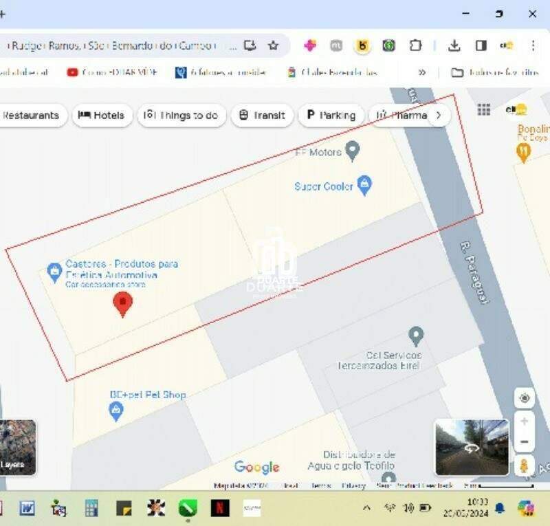Click the Terms link in the map footer
The height and width of the screenshot is (526, 550).
pyautogui.click(x=320, y=485)
